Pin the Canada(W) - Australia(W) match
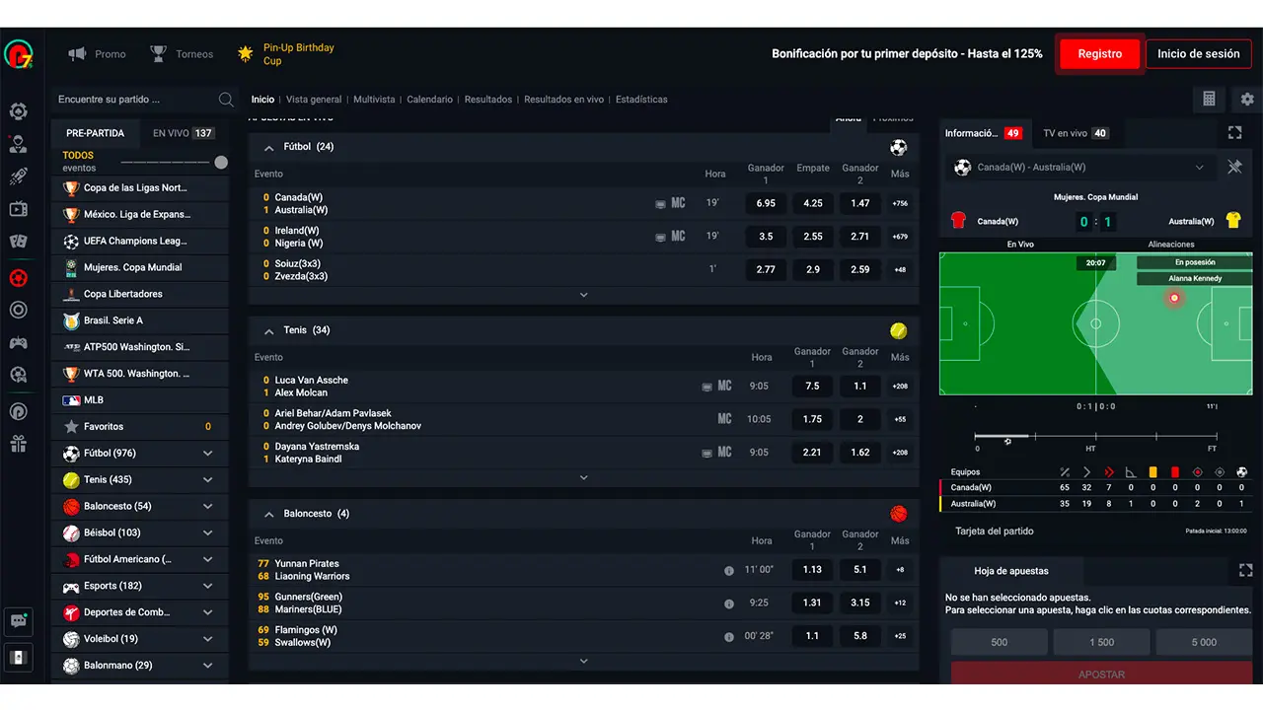The height and width of the screenshot is (710, 1263). (1234, 168)
